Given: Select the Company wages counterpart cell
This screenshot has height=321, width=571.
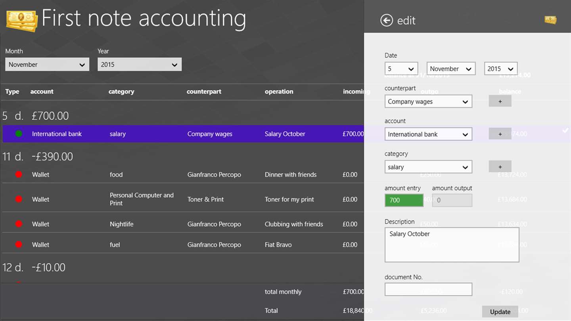Looking at the screenshot, I should (x=210, y=134).
